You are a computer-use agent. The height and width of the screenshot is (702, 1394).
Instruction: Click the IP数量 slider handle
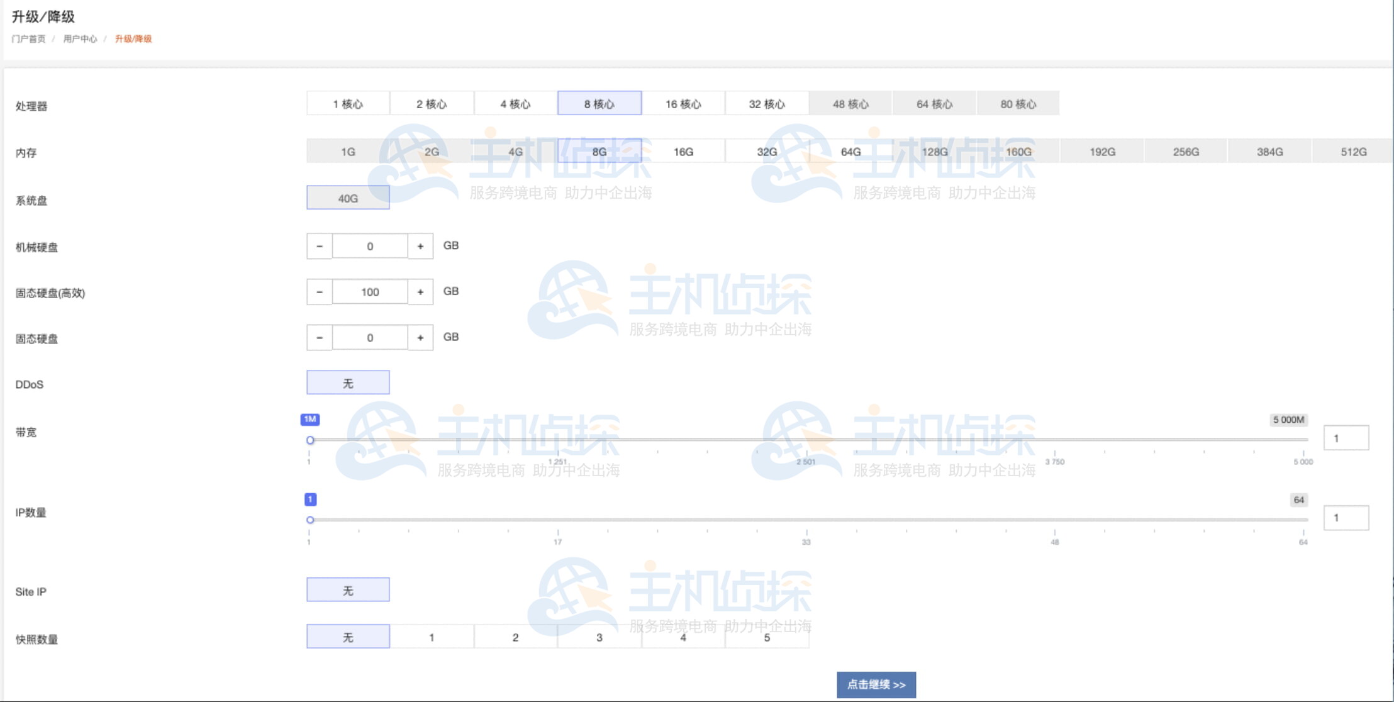point(310,520)
